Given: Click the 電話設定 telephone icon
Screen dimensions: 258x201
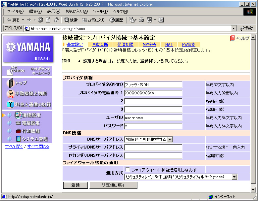Looking at the screenshot, I should [x=18, y=123].
